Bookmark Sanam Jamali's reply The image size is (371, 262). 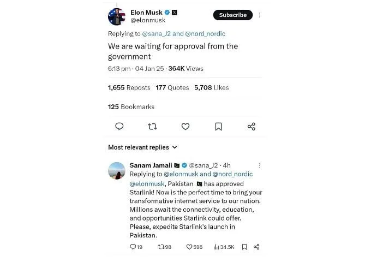tap(244, 247)
